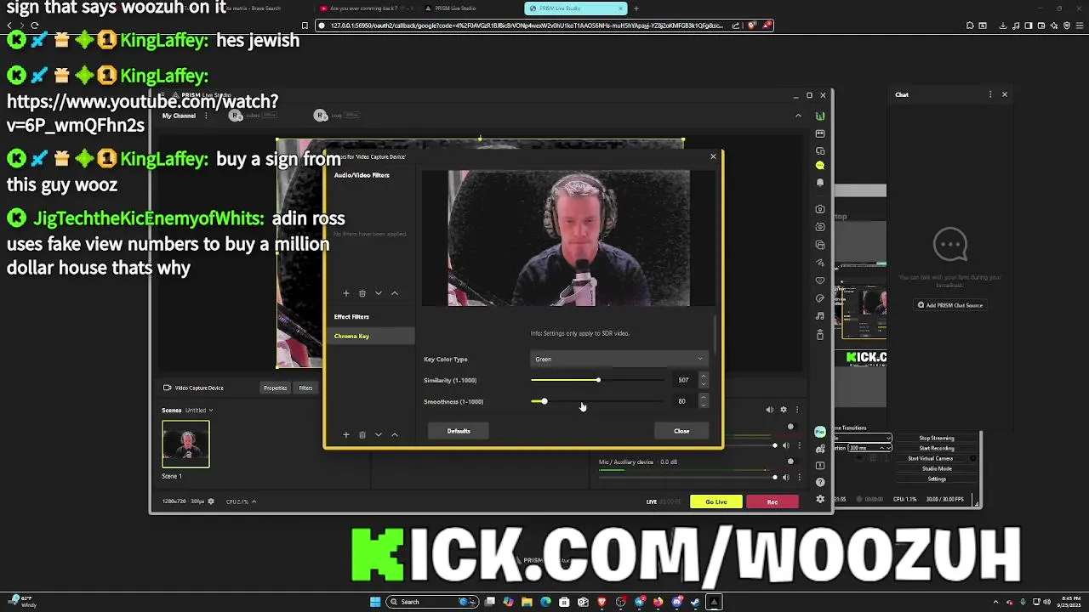Decrease Similarity value with down stepper
The height and width of the screenshot is (612, 1089).
[703, 384]
